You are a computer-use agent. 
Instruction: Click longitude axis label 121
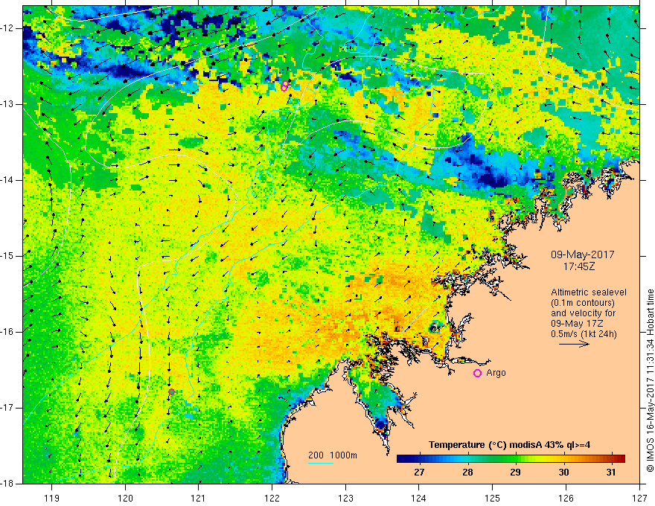click(199, 498)
